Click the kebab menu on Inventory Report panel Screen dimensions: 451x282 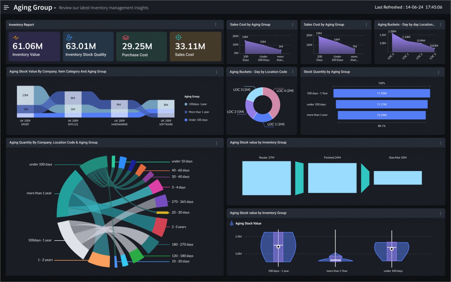[216, 25]
